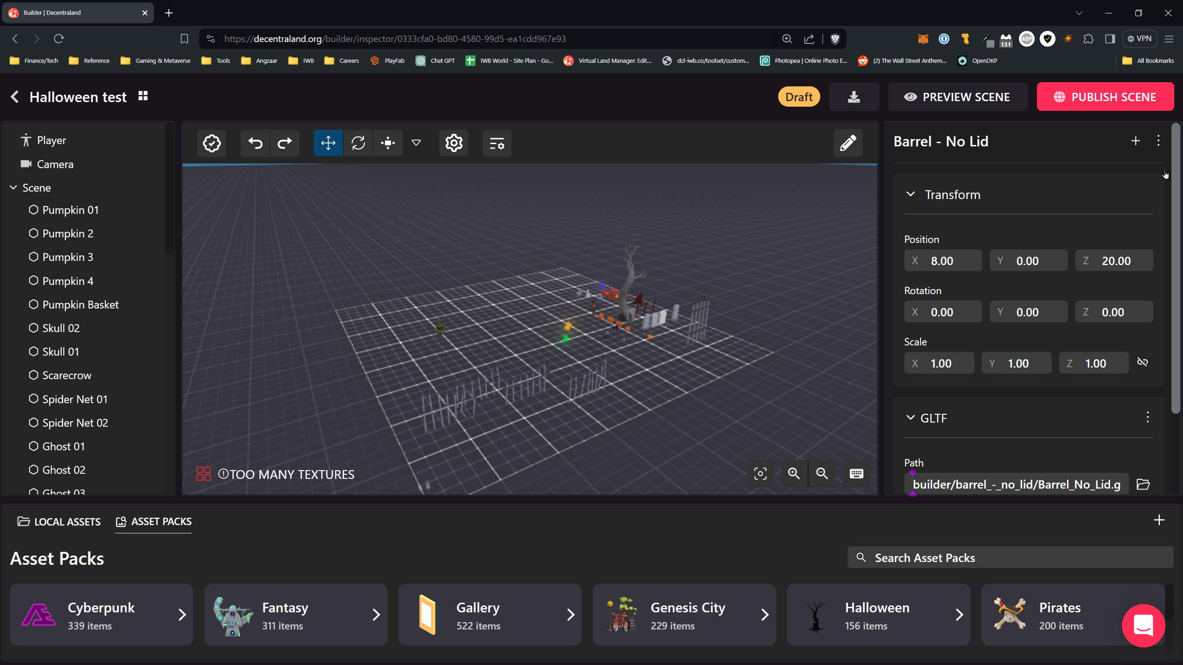The image size is (1183, 665).
Task: Expand the Transform section
Action: coord(912,194)
